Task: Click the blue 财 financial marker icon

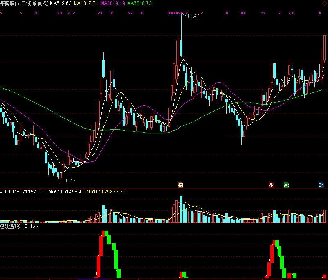Action: tap(321, 185)
